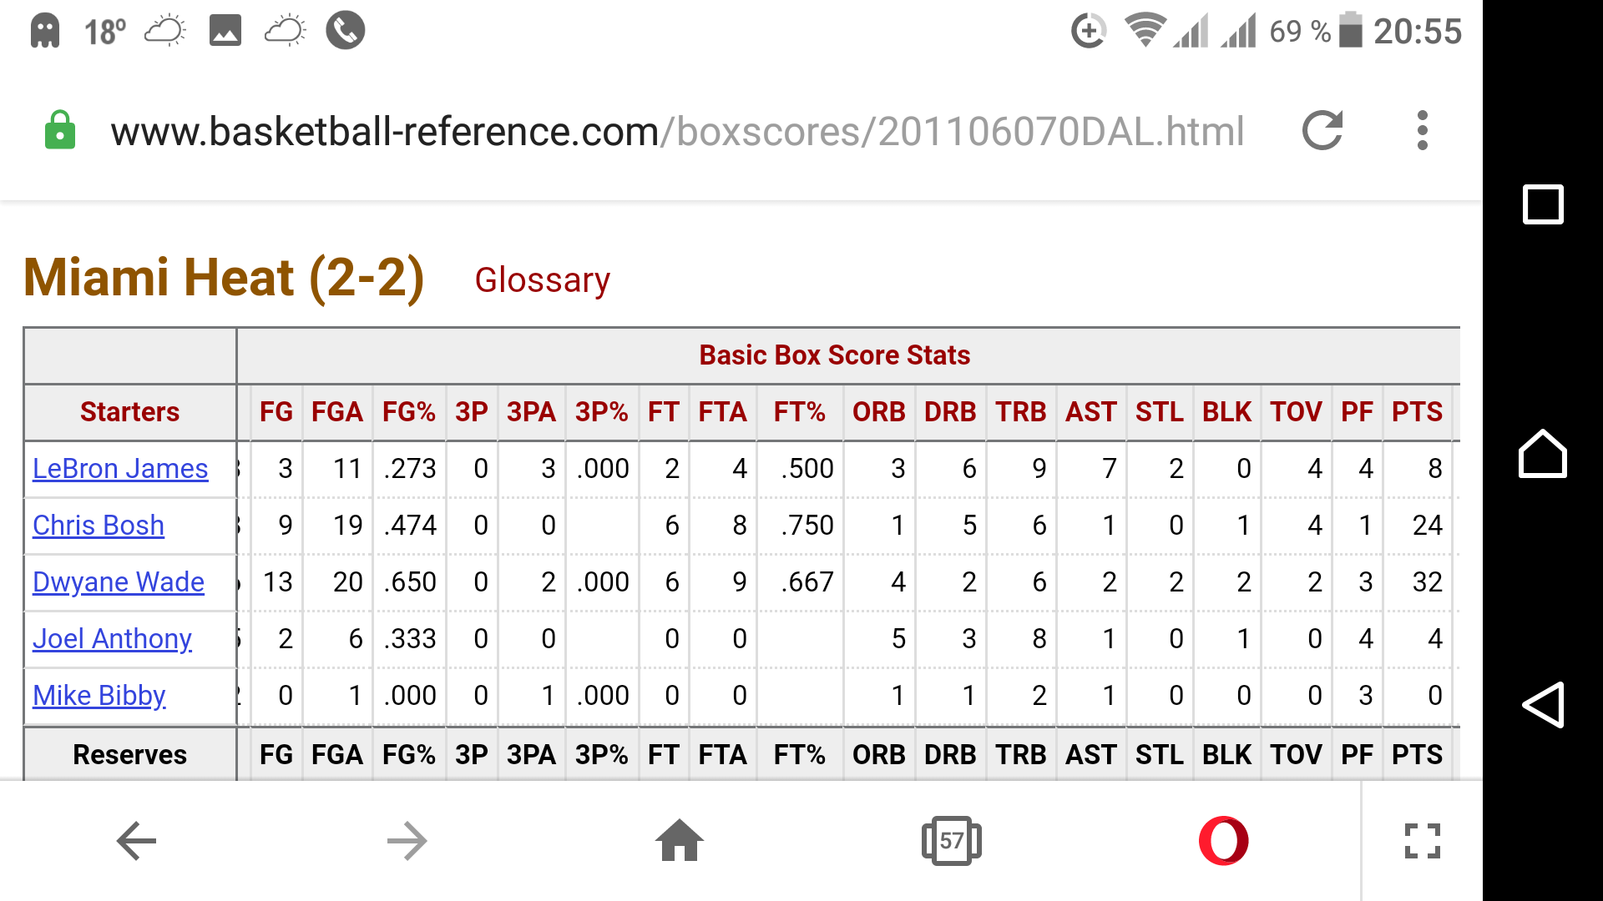Open Dwyane Wade player link
The width and height of the screenshot is (1603, 901).
point(119,582)
